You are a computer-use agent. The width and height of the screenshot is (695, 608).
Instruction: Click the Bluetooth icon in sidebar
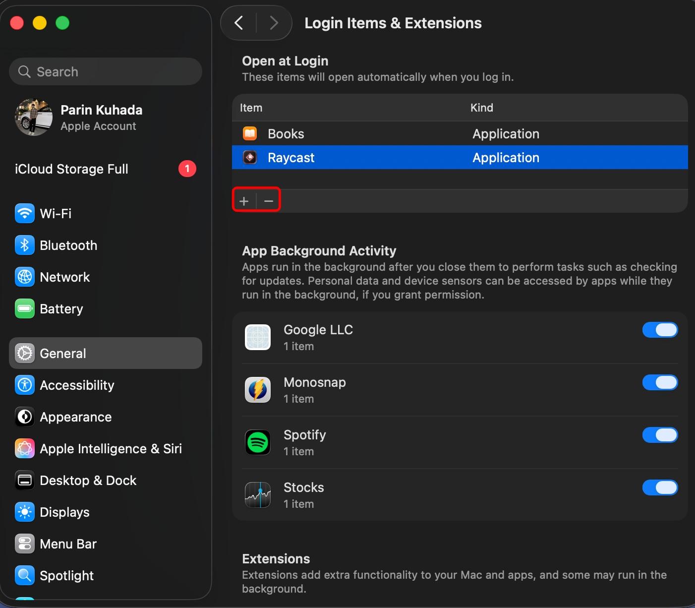pyautogui.click(x=25, y=245)
